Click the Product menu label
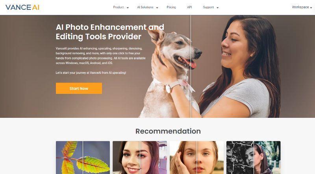 point(119,7)
